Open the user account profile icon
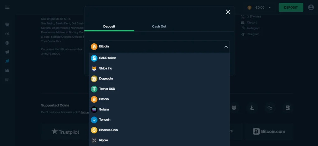 tap(311, 7)
